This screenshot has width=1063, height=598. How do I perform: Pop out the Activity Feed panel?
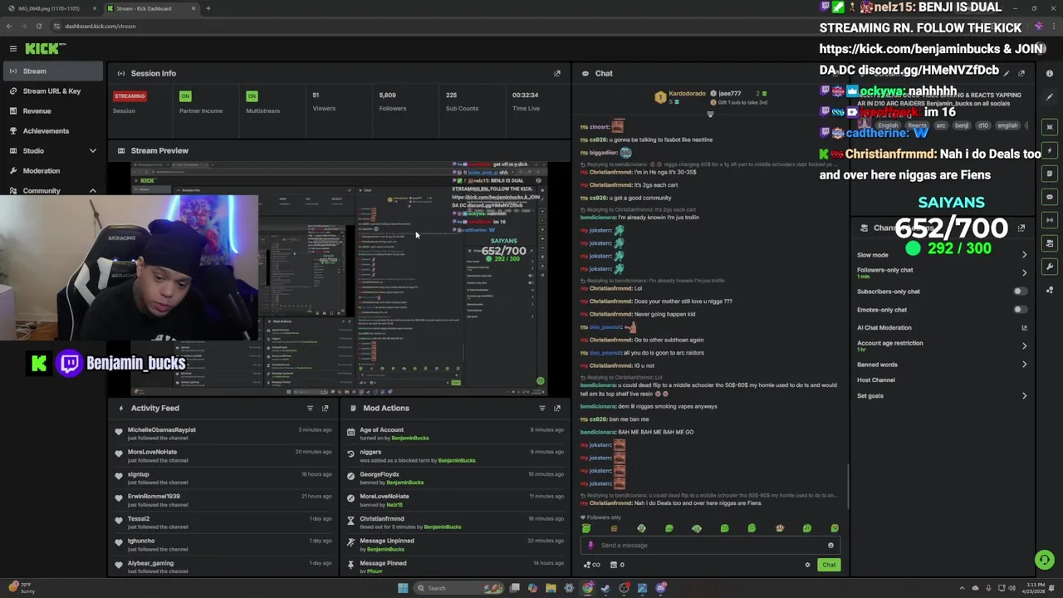click(x=325, y=408)
